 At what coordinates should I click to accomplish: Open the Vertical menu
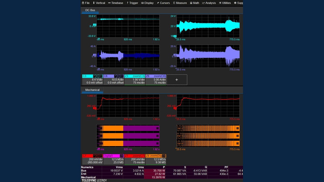pyautogui.click(x=99, y=3)
